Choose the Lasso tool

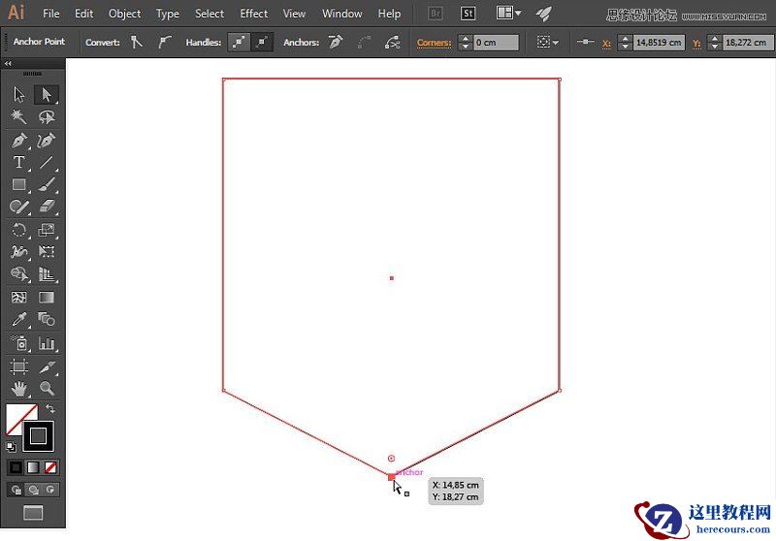tap(47, 116)
